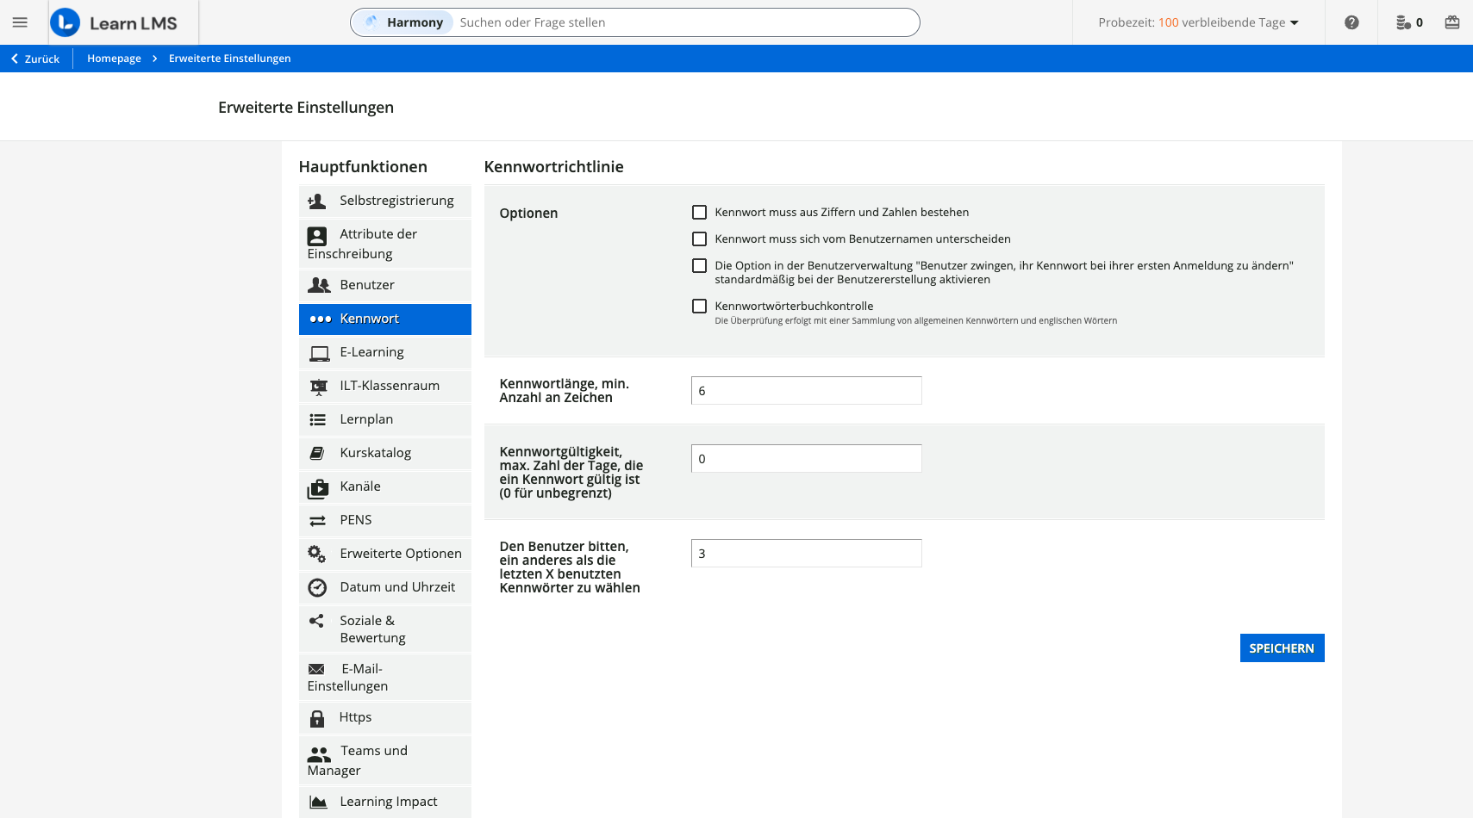This screenshot has height=818, width=1473.
Task: Click the Kennwortlänge input field
Action: click(x=806, y=390)
